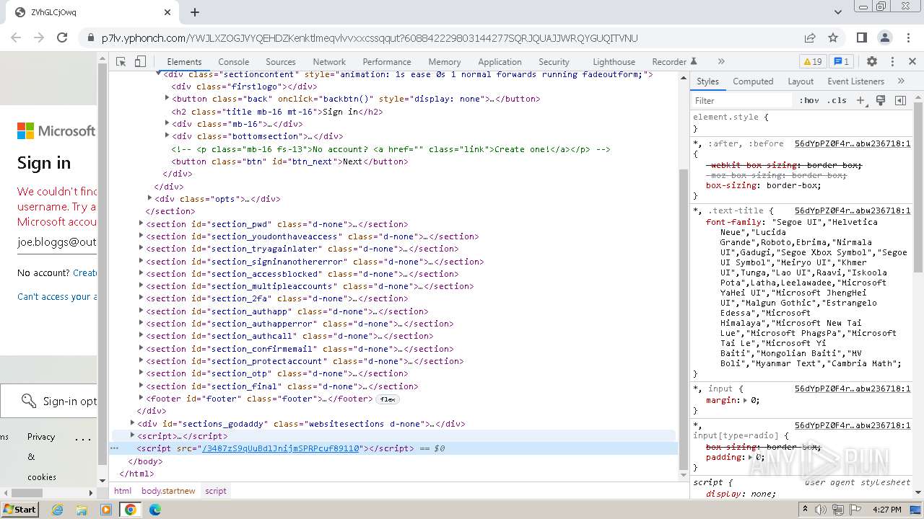Activate the inspect element picker icon
Image resolution: width=924 pixels, height=519 pixels.
pyautogui.click(x=121, y=62)
